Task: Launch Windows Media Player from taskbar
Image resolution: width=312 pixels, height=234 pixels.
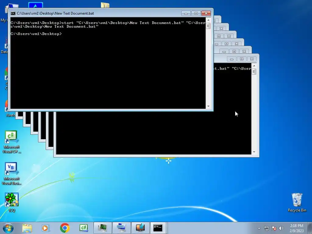Action: 45,228
